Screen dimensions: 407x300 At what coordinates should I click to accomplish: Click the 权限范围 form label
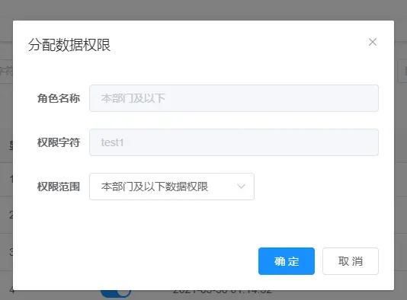pos(59,187)
